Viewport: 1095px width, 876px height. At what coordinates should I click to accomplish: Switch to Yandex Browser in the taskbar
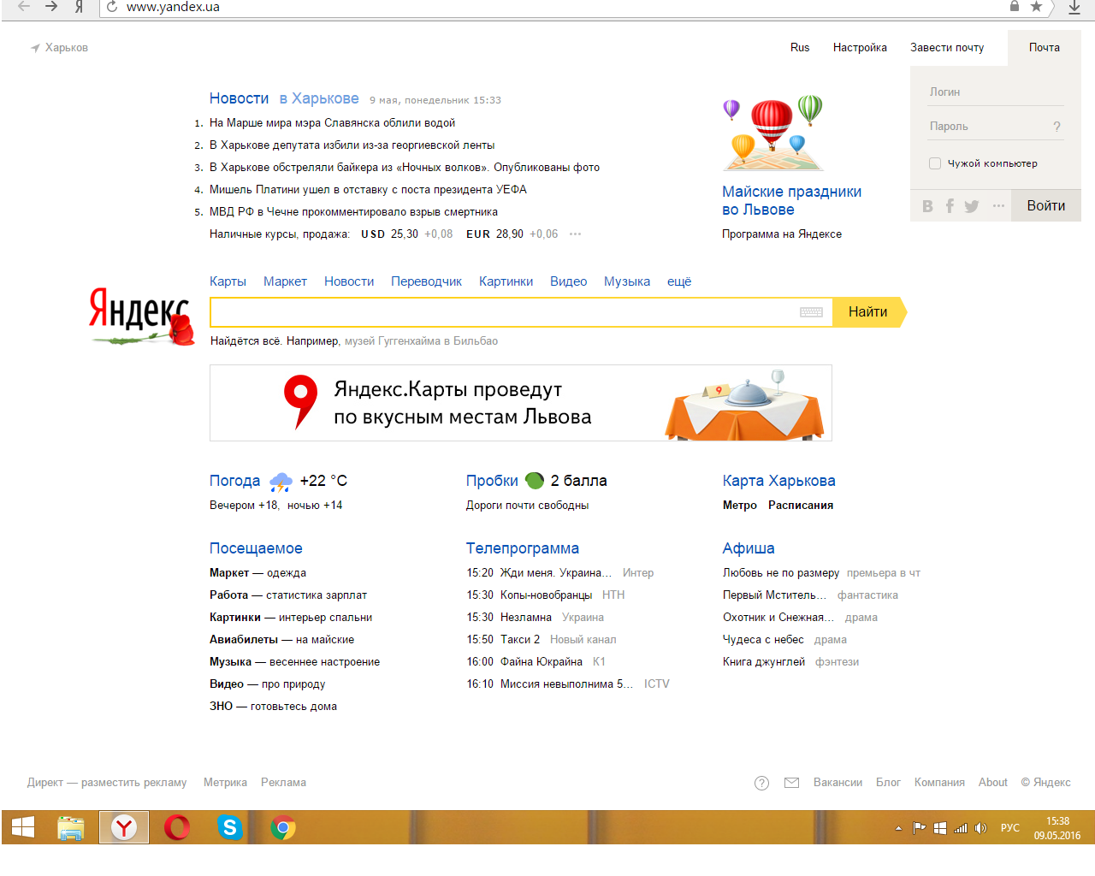(x=124, y=827)
